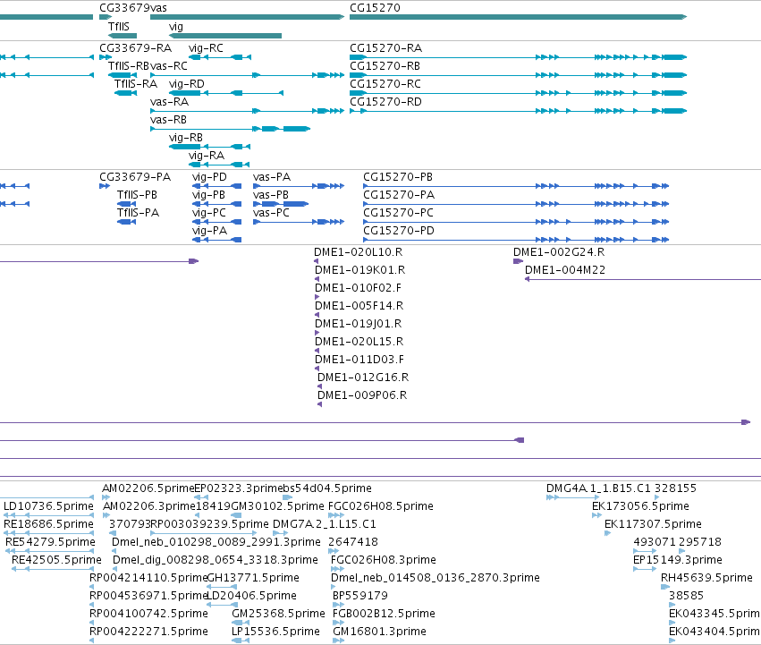761x645 pixels.
Task: Select the teal vig gene arrow bar
Action: click(x=225, y=36)
